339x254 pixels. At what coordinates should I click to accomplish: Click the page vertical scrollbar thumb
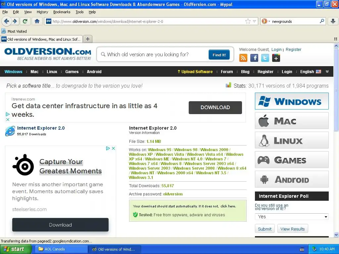pyautogui.click(x=336, y=89)
